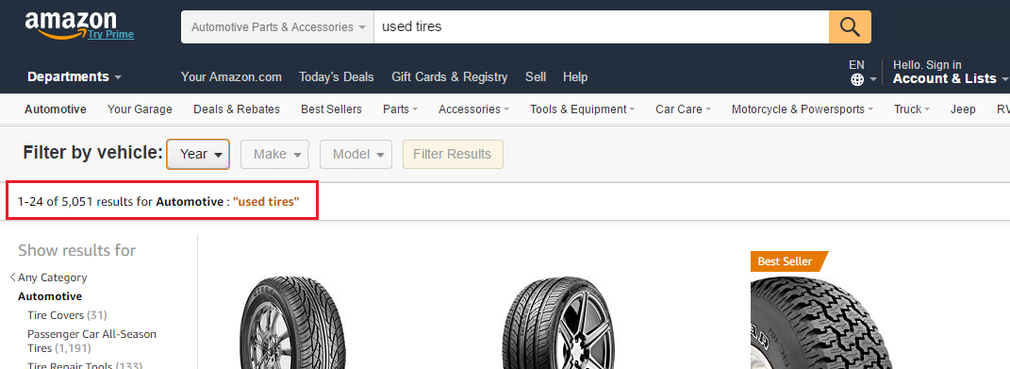
Task: Open the Make vehicle filter dropdown
Action: point(275,154)
